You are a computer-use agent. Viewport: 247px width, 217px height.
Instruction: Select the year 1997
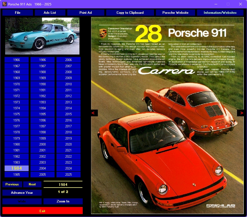[x=42, y=126]
